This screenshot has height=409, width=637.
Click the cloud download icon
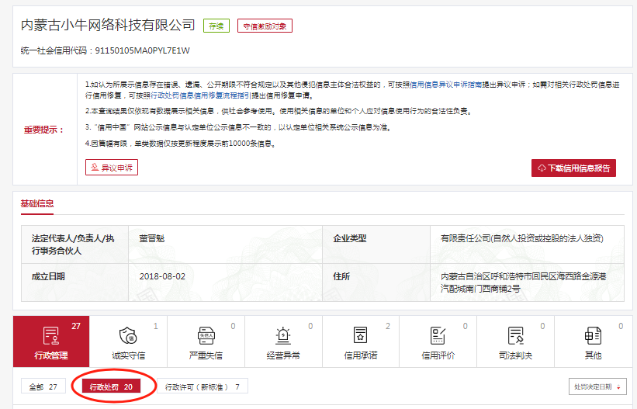tap(542, 168)
